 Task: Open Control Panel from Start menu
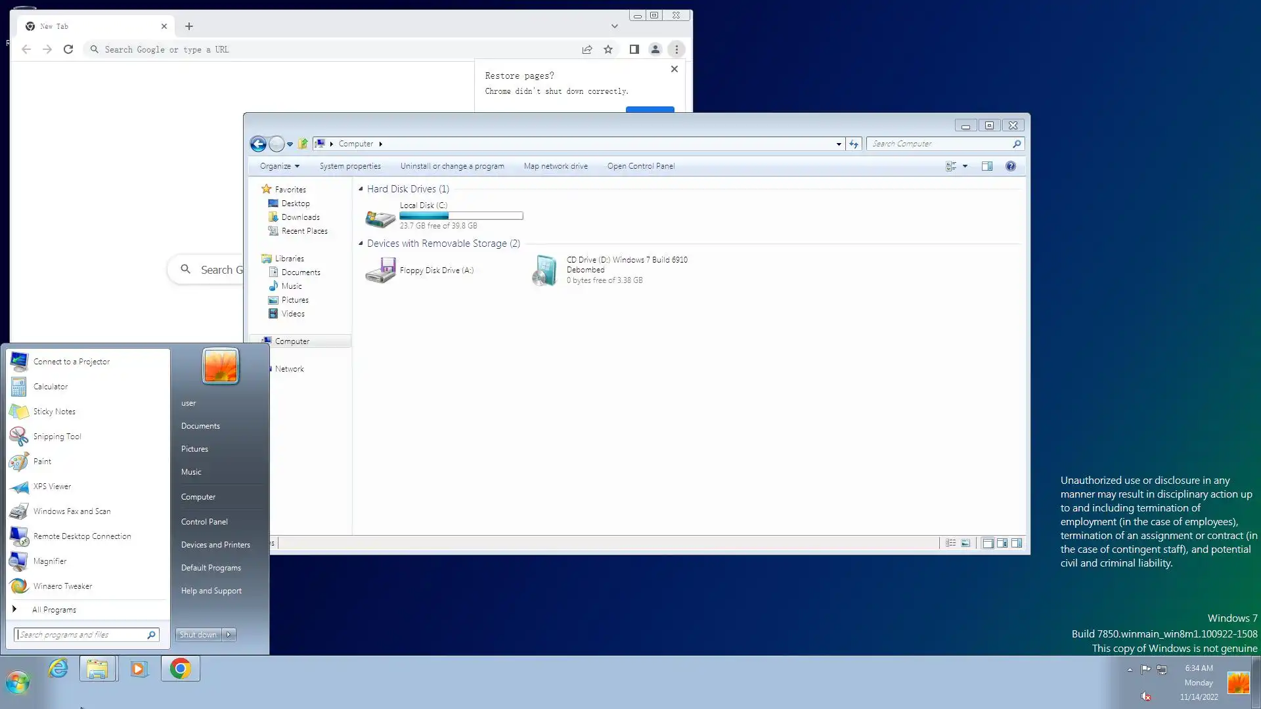pyautogui.click(x=204, y=522)
